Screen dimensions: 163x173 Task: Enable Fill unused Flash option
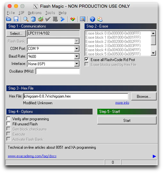(x=9, y=123)
